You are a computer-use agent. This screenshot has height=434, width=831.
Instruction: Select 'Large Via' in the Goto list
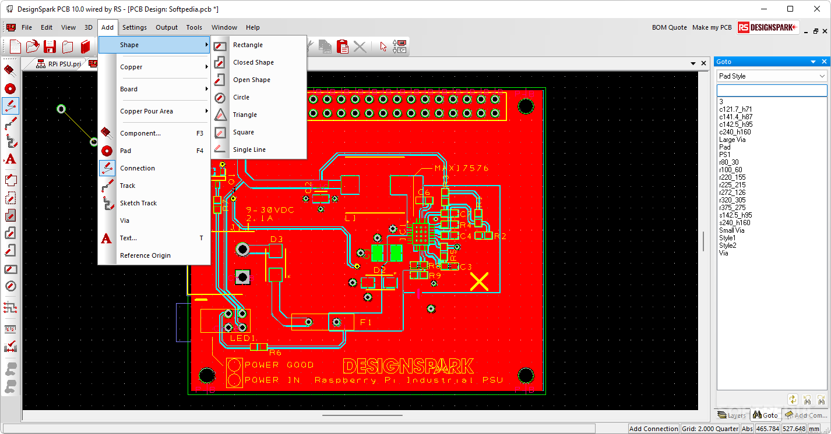pyautogui.click(x=732, y=140)
